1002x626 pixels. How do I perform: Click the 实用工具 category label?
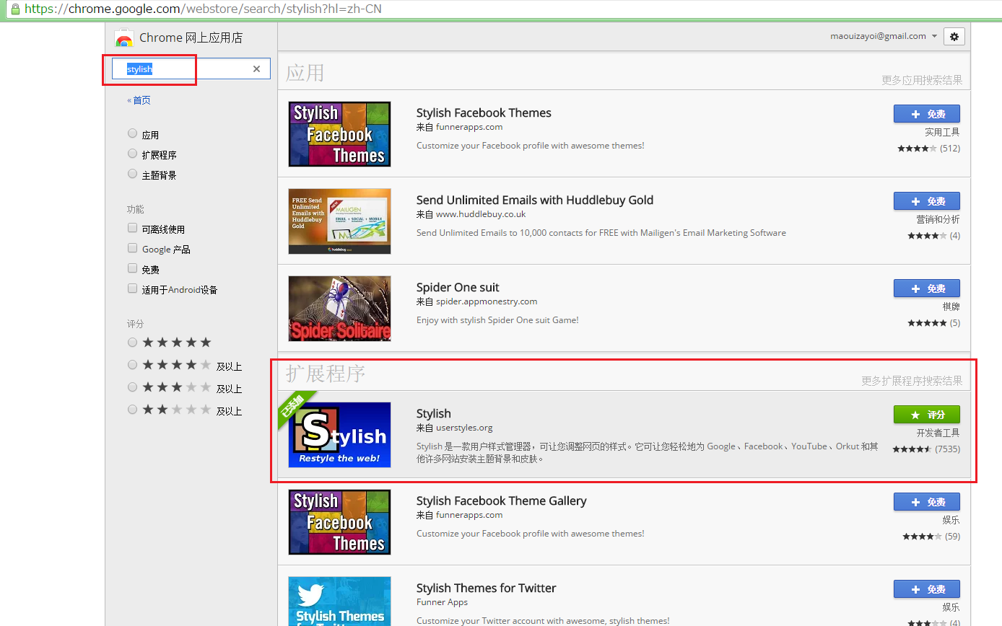942,132
